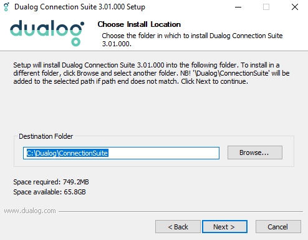Go to the previous step with < Back
Image resolution: width=308 pixels, height=240 pixels.
coord(178,227)
